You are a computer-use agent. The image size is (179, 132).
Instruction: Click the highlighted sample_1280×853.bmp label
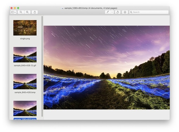pos(25,119)
